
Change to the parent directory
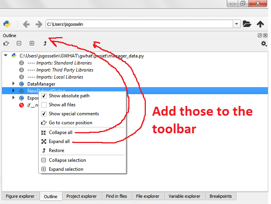[260, 24]
